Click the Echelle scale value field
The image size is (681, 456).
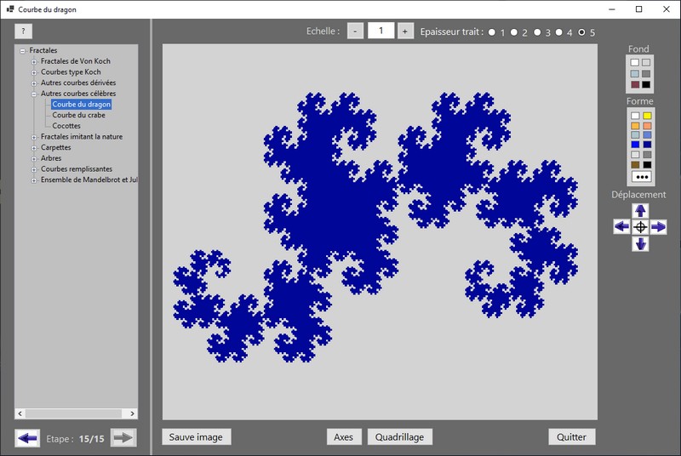(x=380, y=31)
